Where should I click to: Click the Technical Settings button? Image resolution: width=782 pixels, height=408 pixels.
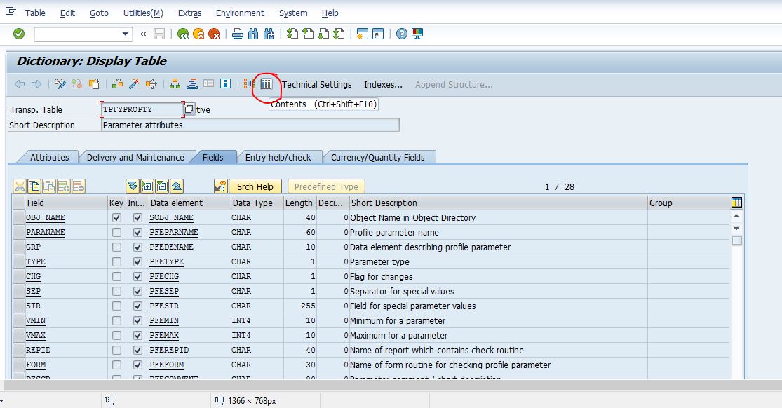pos(316,84)
